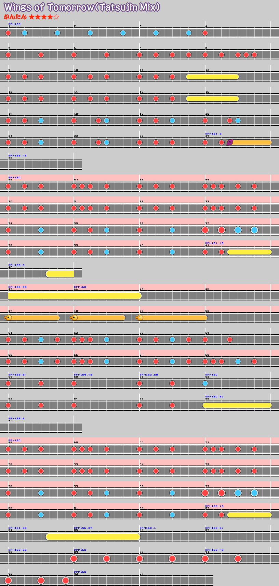
Task: Click the red note at start of measure 4
Action: pyautogui.click(x=205, y=33)
